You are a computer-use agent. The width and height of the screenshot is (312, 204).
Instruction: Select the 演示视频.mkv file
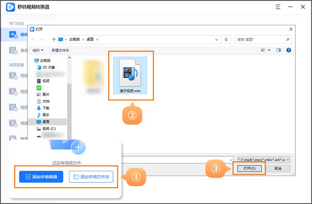click(x=130, y=76)
